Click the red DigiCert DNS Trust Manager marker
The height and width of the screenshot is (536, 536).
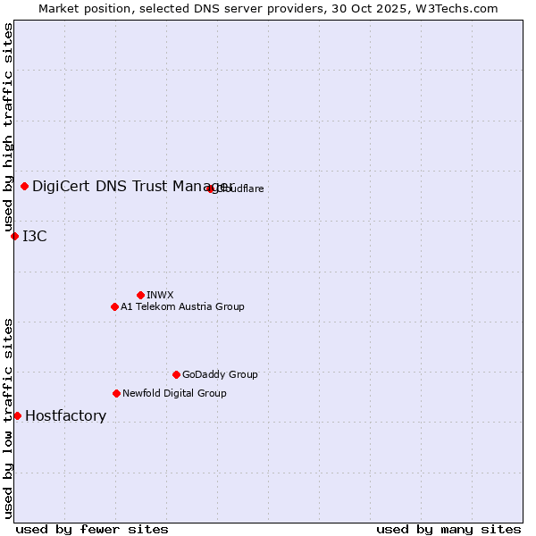(24, 186)
